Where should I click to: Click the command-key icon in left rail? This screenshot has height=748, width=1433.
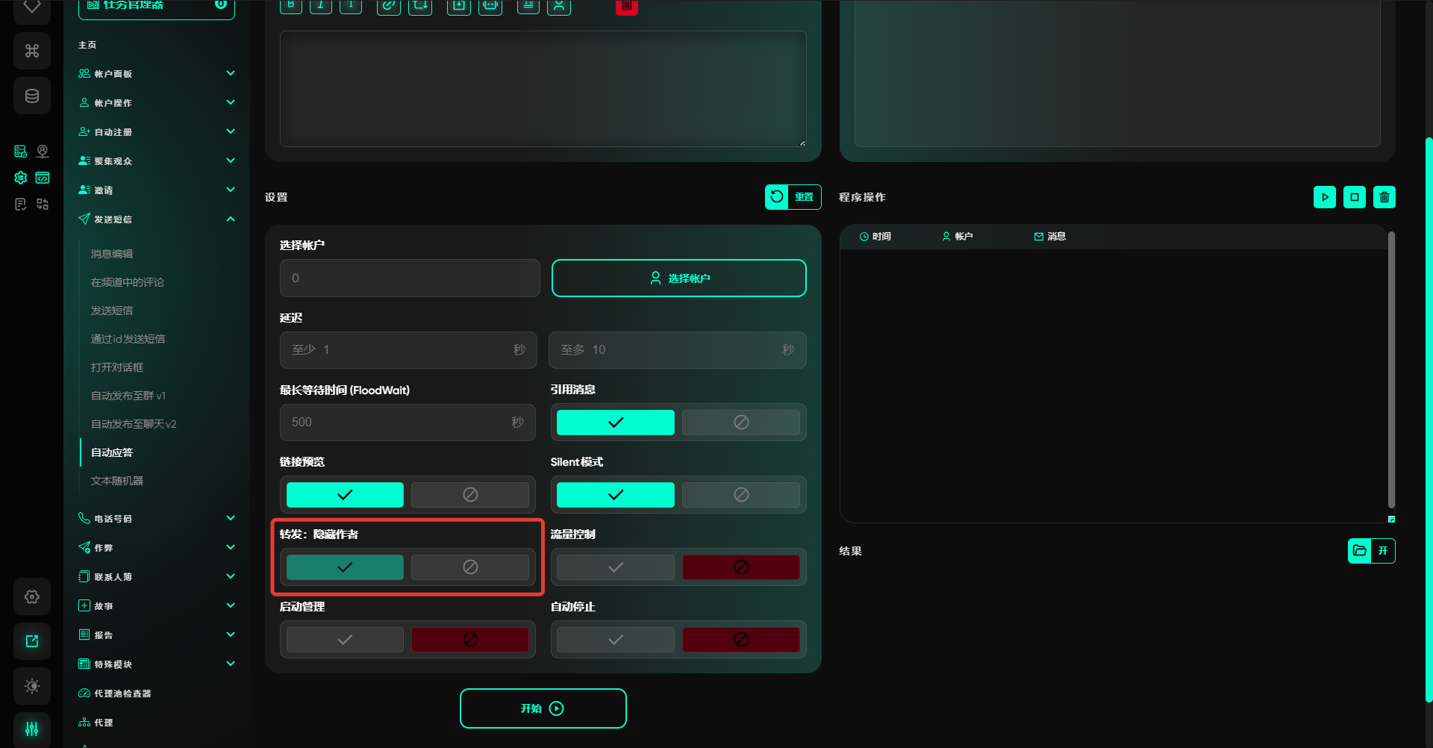(x=32, y=51)
